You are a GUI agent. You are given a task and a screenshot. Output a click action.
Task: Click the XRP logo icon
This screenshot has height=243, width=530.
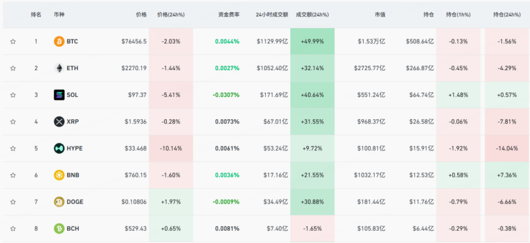pyautogui.click(x=59, y=122)
